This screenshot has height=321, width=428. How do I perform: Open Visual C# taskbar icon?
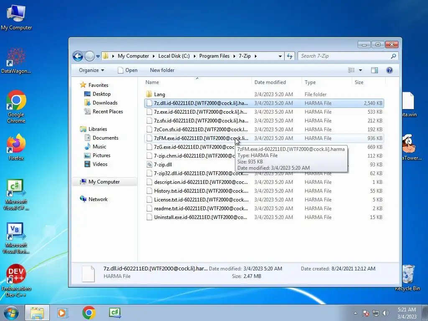[115, 313]
